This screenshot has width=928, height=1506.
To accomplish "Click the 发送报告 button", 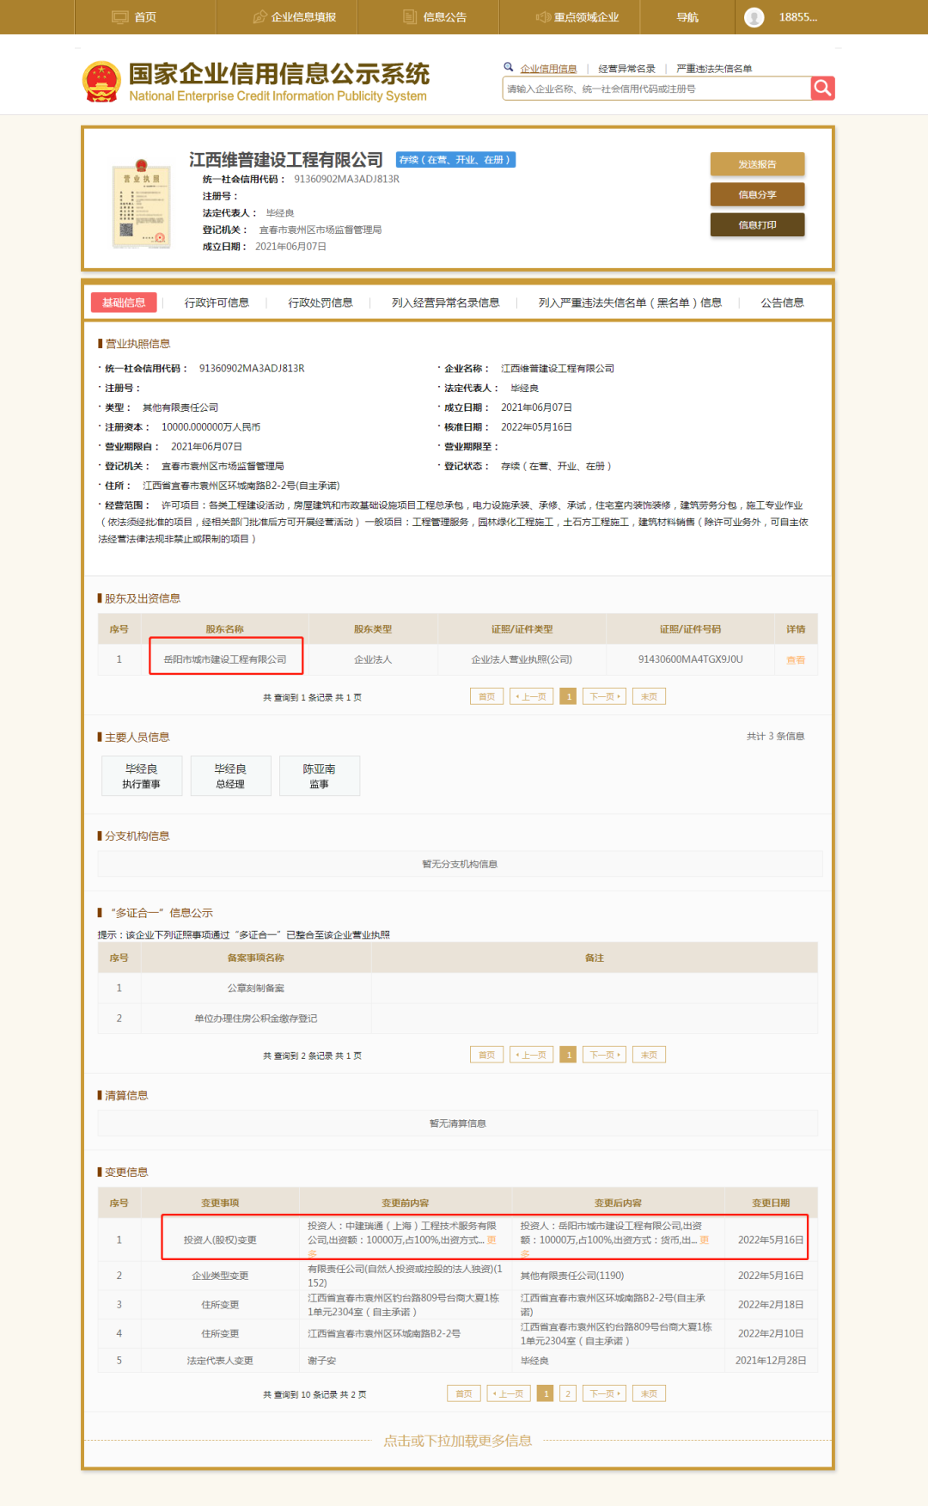I will (x=757, y=164).
